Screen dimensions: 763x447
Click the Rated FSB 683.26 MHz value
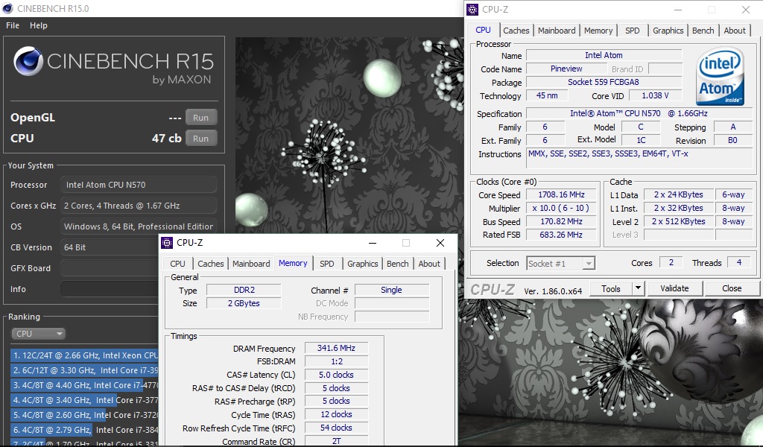561,235
